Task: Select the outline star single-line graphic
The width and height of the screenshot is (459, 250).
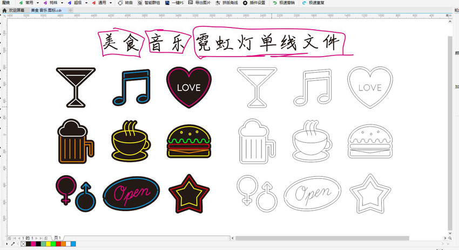Action: [370, 193]
